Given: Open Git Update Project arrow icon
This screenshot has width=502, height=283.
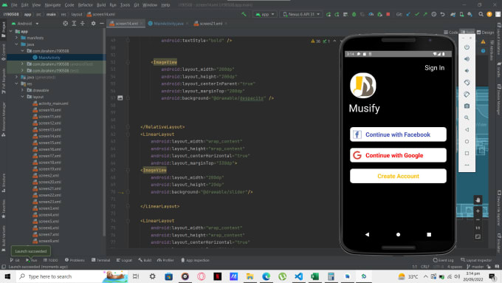Looking at the screenshot, I should 408,14.
